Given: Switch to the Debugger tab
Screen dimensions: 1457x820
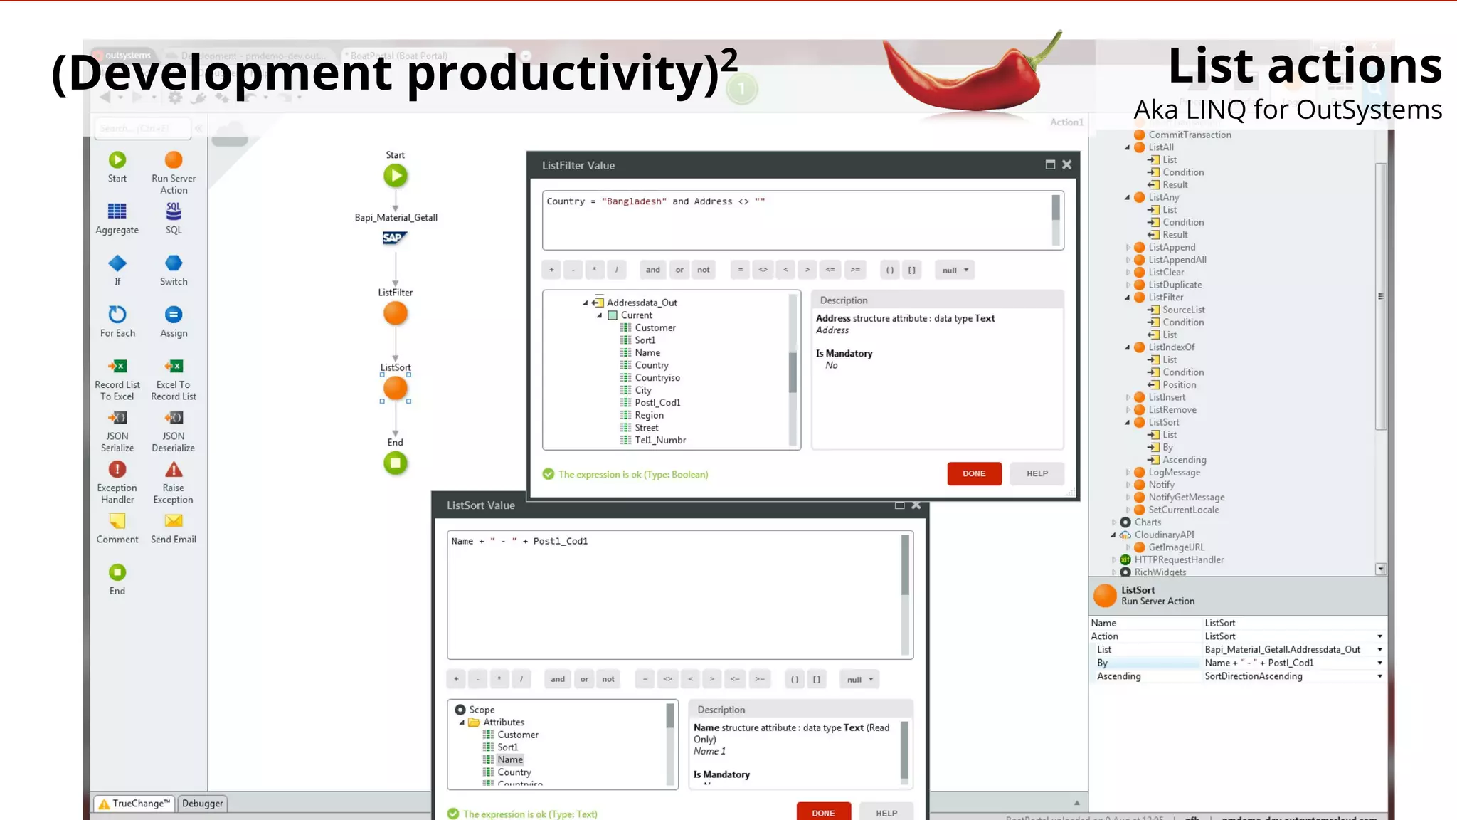Looking at the screenshot, I should [x=202, y=804].
